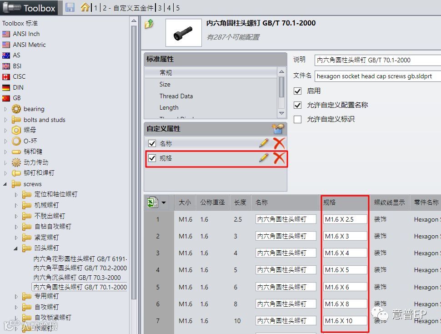Expand the O-环 tree node
This screenshot has width=441, height=334.
[5, 141]
